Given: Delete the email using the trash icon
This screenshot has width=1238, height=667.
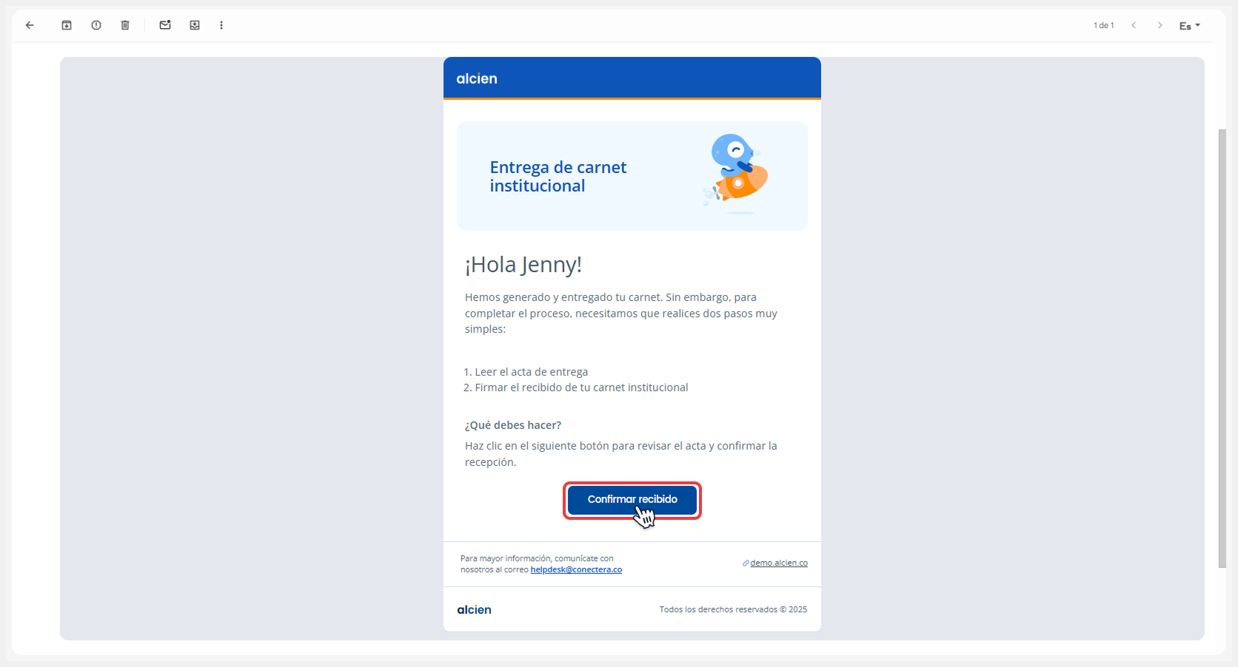Looking at the screenshot, I should pos(124,24).
